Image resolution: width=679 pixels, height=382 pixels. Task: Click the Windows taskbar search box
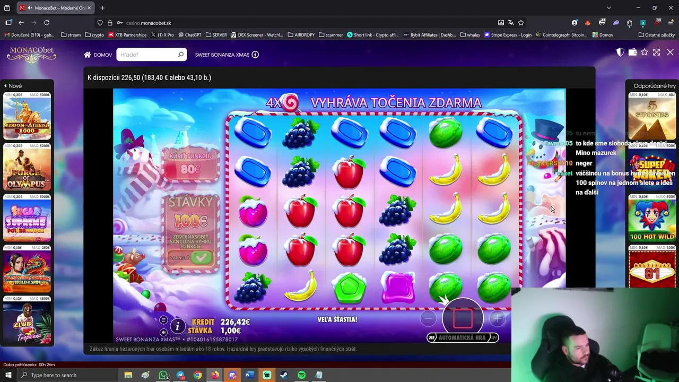point(67,375)
